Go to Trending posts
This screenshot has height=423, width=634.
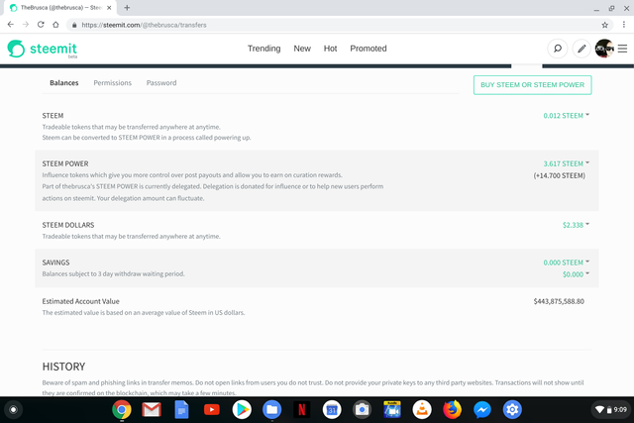click(x=264, y=49)
